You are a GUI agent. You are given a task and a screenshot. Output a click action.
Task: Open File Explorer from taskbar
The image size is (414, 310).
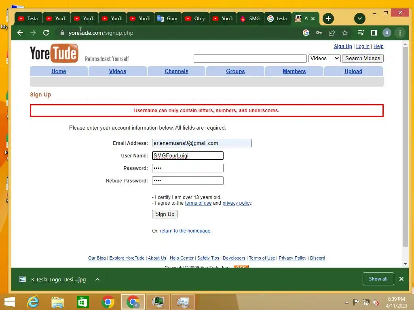coord(58,302)
